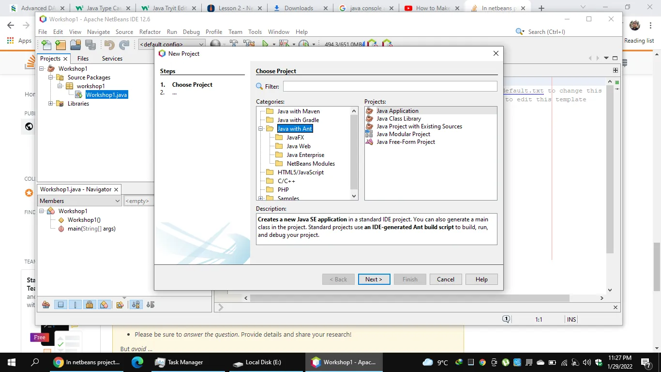This screenshot has height=372, width=661.
Task: Switch to the Files tab
Action: pyautogui.click(x=83, y=59)
